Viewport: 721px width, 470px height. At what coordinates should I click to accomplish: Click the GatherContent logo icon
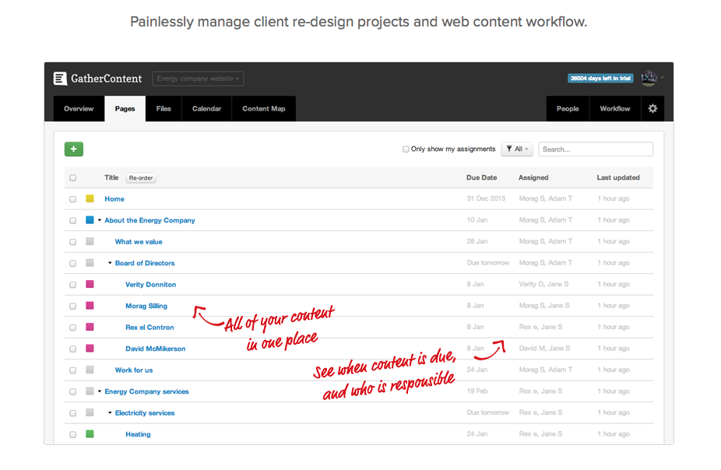[x=60, y=79]
